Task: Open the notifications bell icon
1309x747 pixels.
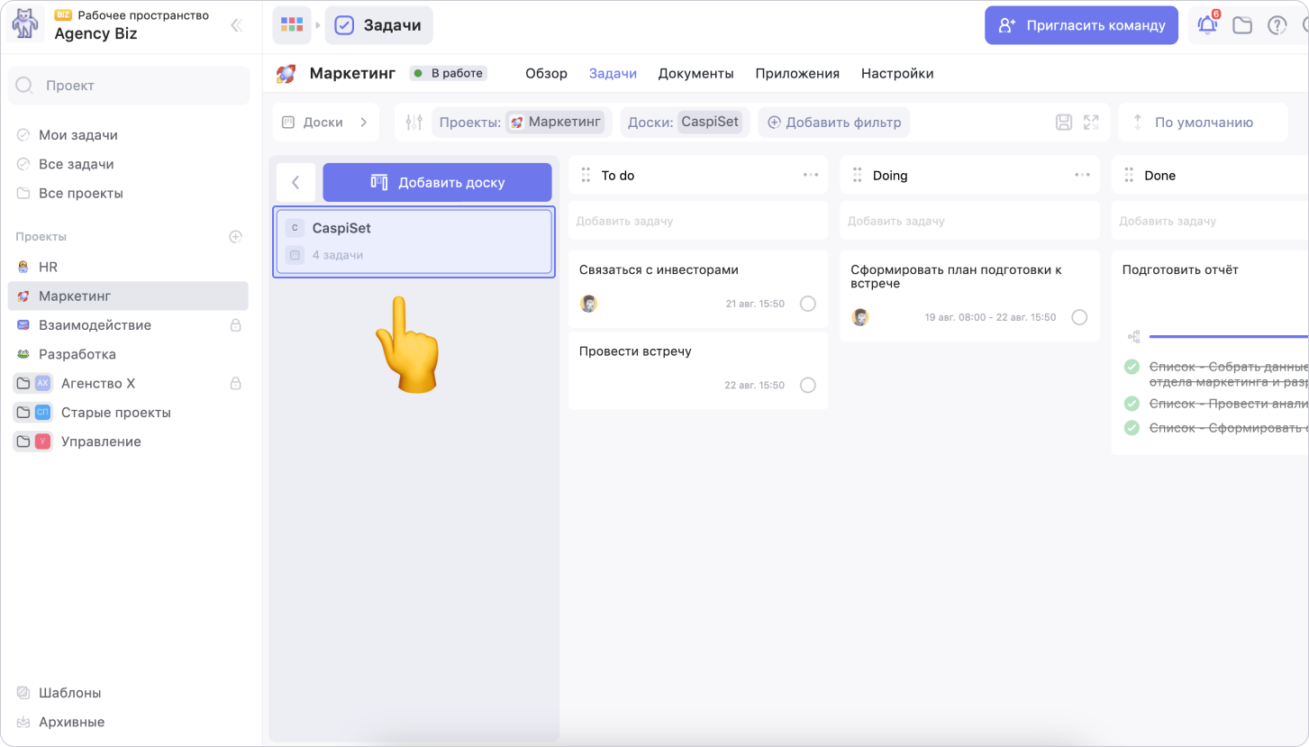Action: click(x=1207, y=25)
